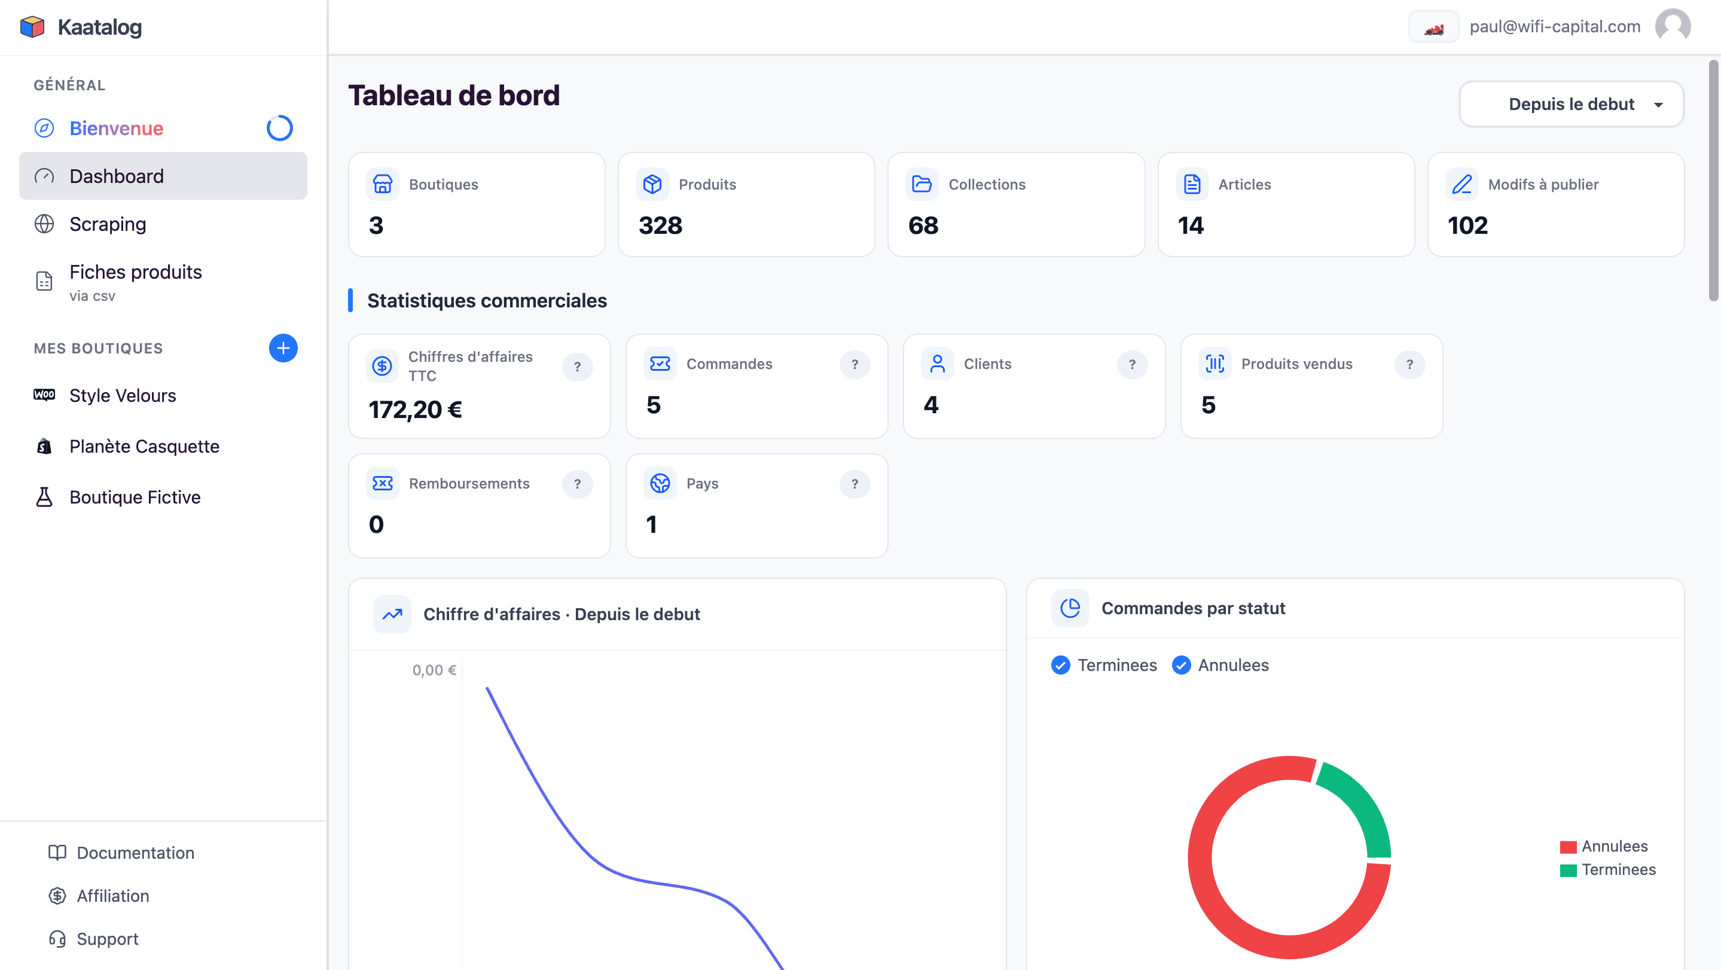Open the Depuis le debut dropdown
This screenshot has width=1721, height=970.
click(1571, 104)
